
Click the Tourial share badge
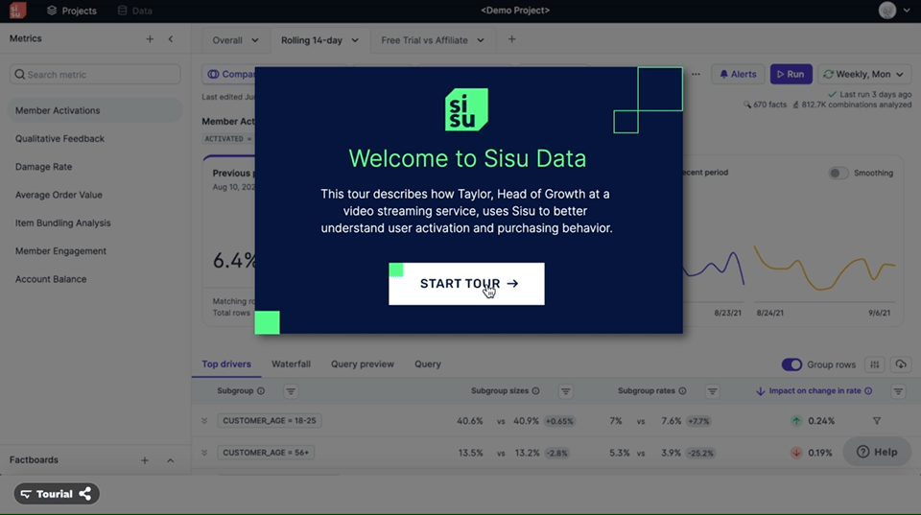(x=57, y=494)
